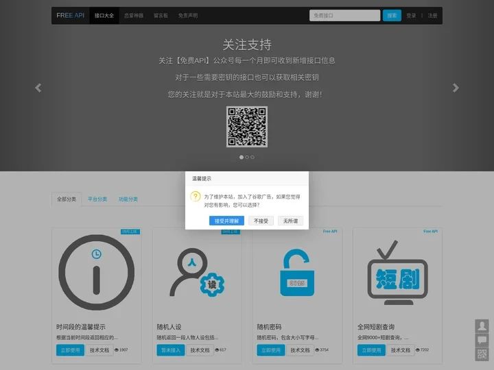Select the first carousel indicator dot
This screenshot has height=370, width=494.
tap(242, 158)
